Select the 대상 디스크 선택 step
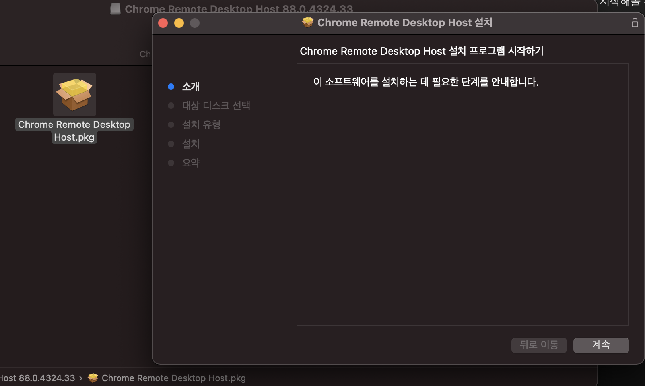This screenshot has width=645, height=386. point(216,106)
